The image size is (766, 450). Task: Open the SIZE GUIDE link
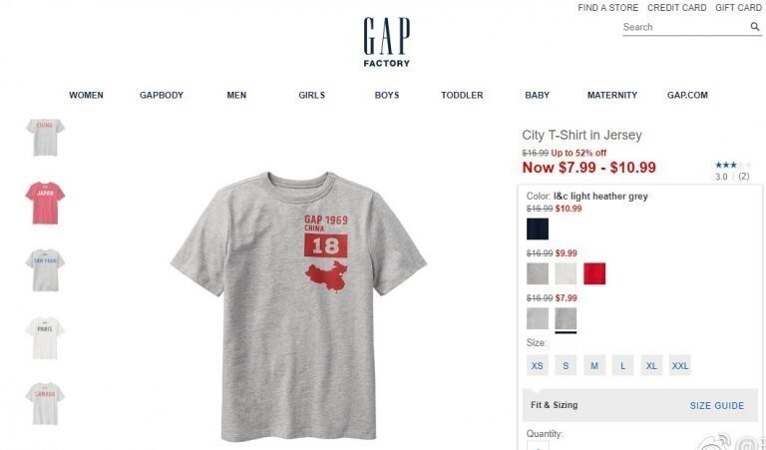717,405
